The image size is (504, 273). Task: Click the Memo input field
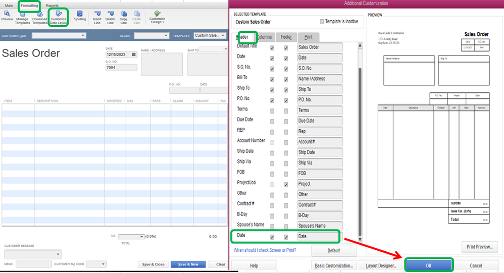click(x=33, y=264)
